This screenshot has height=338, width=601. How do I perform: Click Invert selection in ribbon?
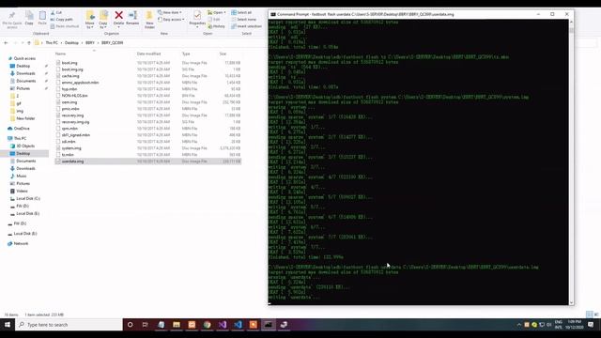pyautogui.click(x=246, y=26)
